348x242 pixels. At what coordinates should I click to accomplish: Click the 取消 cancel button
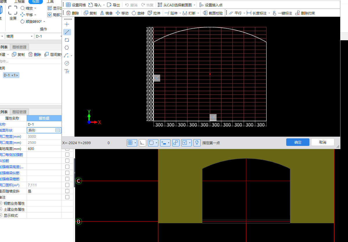click(x=323, y=142)
